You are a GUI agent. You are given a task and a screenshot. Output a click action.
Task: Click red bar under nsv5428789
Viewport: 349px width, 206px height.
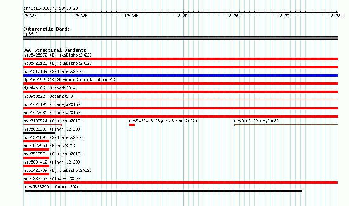click(36, 174)
